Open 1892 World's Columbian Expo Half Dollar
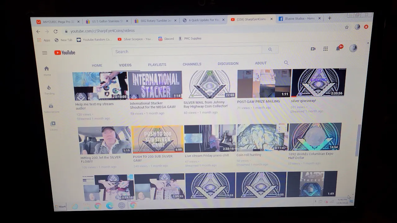The image size is (397, 223). point(310,156)
